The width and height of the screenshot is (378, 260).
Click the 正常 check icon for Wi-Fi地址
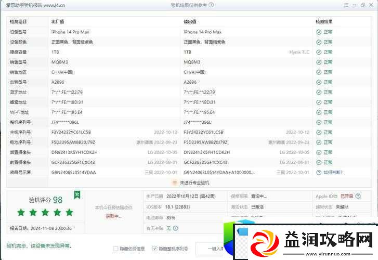(319, 112)
